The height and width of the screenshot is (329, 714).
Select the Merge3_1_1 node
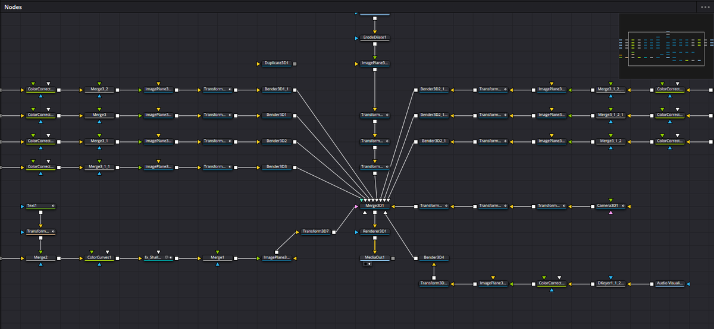click(99, 167)
